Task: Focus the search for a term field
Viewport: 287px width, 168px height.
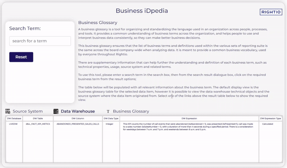Action: tap(40, 41)
